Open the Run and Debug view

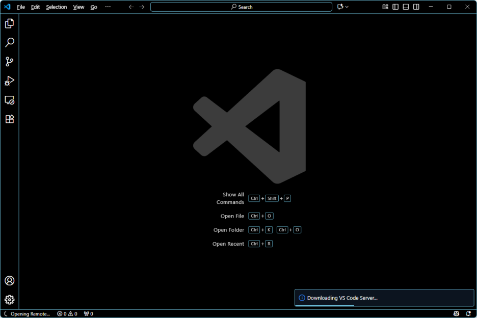click(x=10, y=81)
